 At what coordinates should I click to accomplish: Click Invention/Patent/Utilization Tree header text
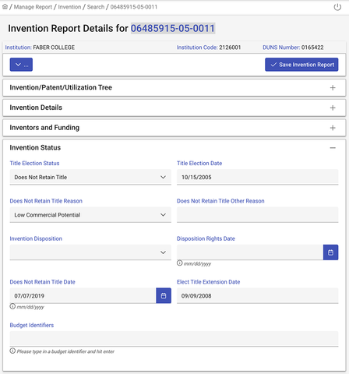point(61,87)
